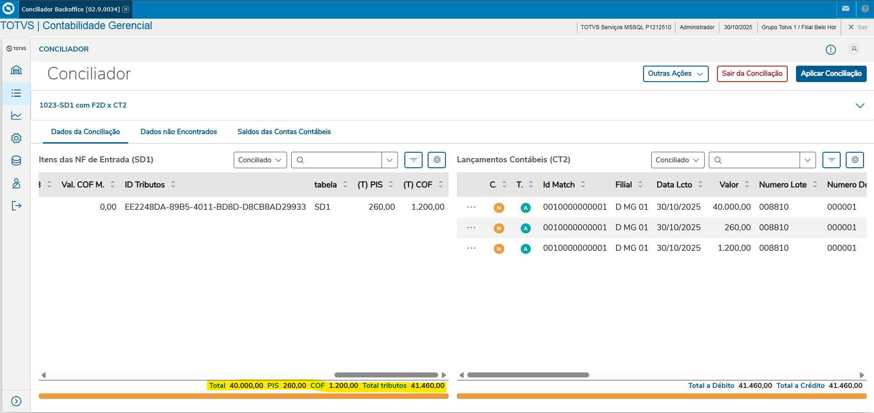Select ID Tributos cell EE2248DA-89B5-4011-BD8D-D8CB8AD29933
The width and height of the screenshot is (874, 413).
click(215, 207)
